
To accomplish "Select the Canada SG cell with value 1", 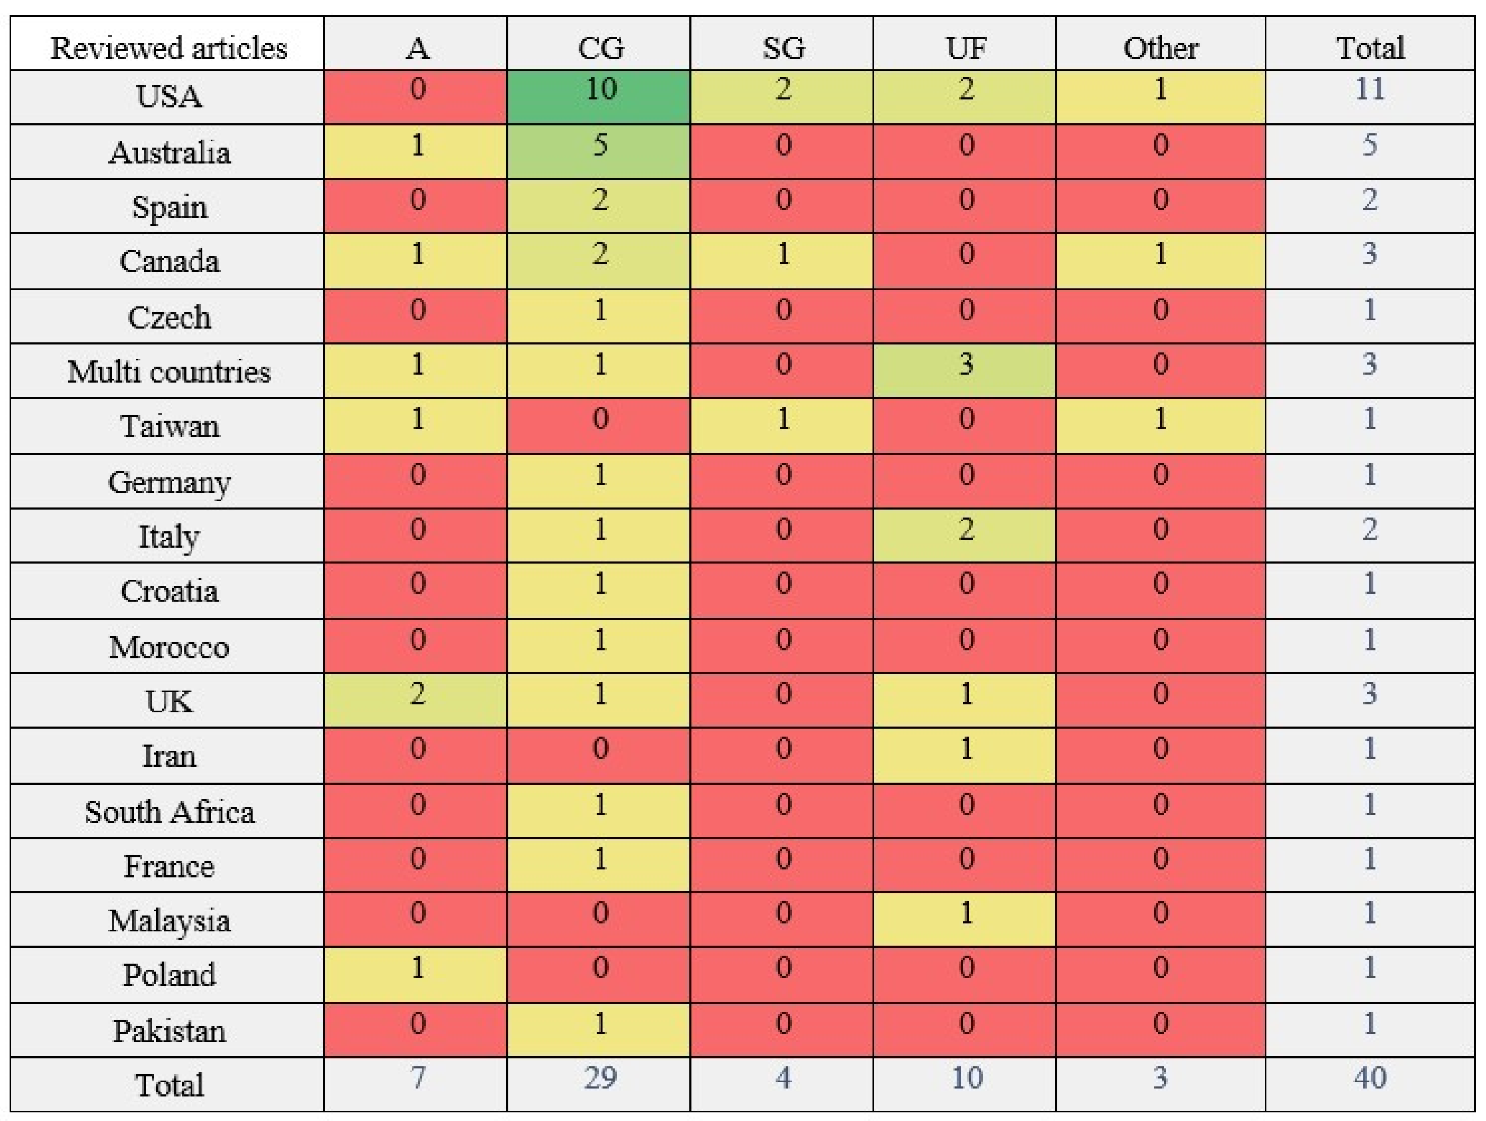I will click(x=782, y=260).
